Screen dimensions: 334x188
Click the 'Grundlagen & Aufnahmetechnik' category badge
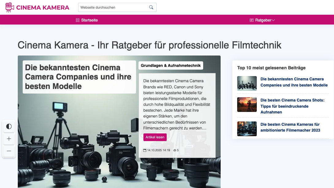171,65
